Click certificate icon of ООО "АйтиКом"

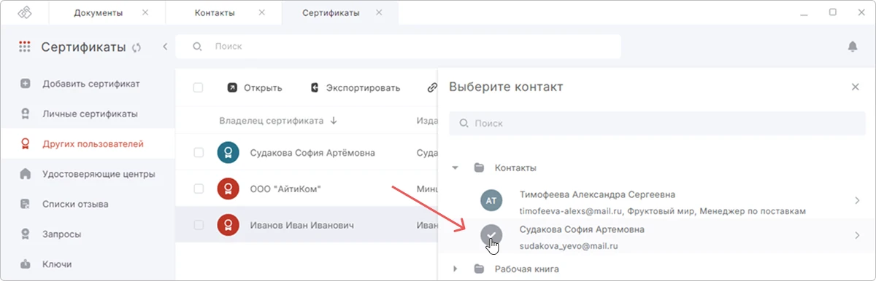[228, 189]
